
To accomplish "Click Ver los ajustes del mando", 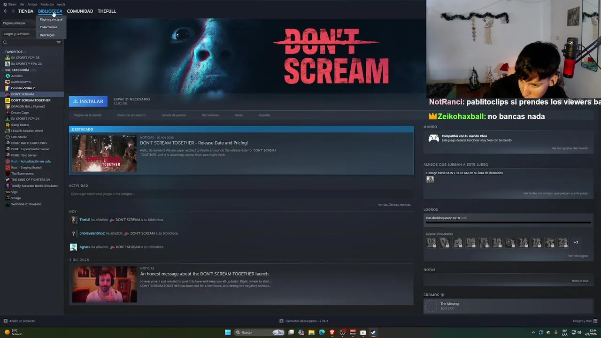I will pos(570,148).
